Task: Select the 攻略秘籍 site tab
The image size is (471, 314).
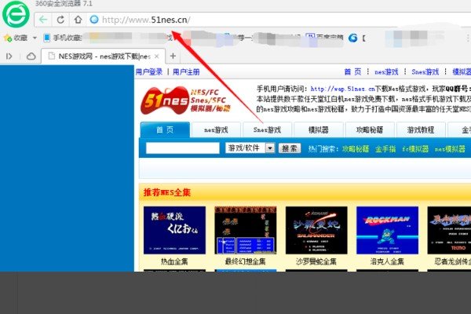Action: pyautogui.click(x=370, y=130)
